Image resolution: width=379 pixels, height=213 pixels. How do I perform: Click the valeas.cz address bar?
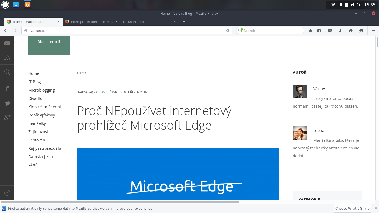pos(127,31)
